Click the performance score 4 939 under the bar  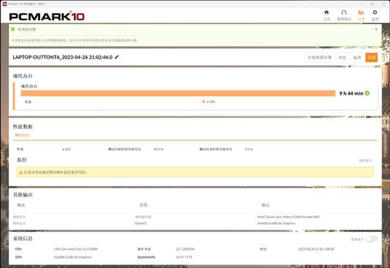point(210,102)
